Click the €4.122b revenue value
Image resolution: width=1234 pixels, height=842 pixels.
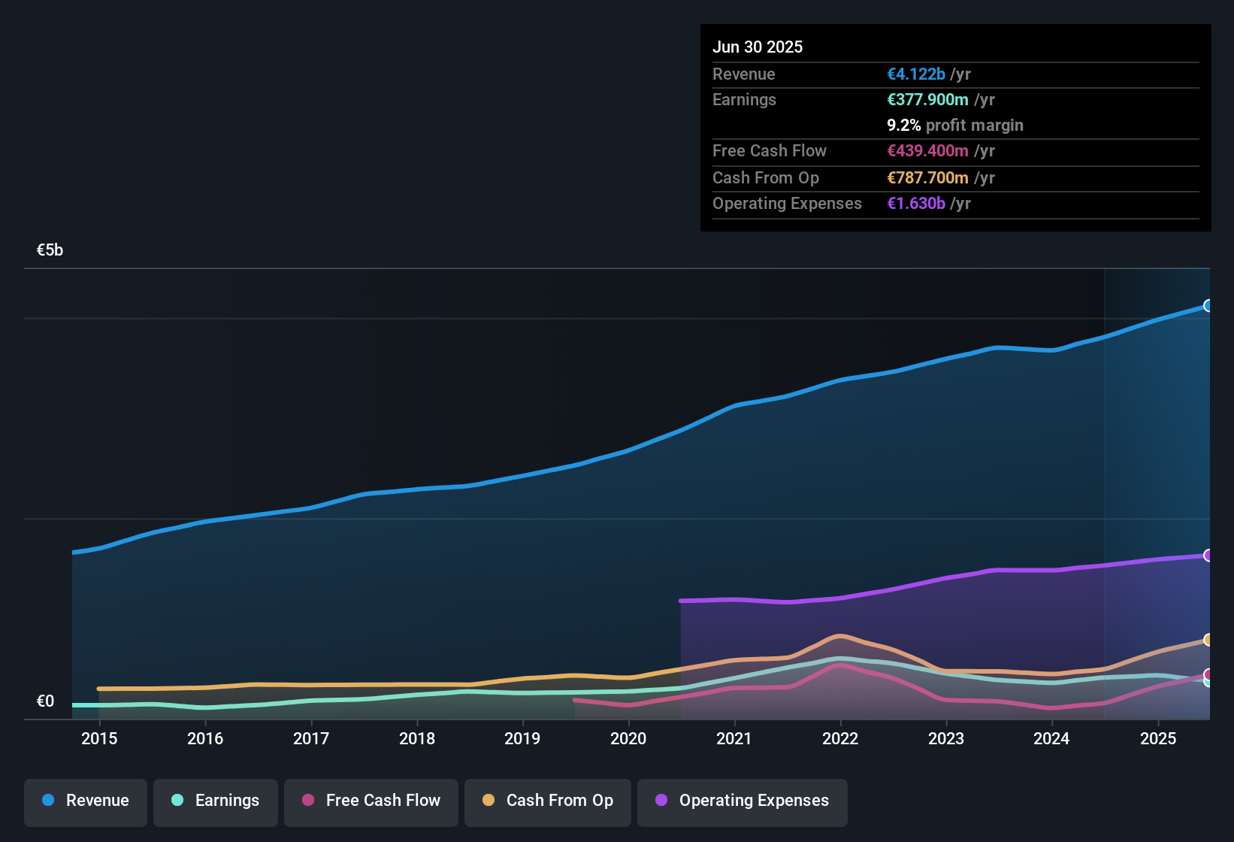(x=916, y=74)
